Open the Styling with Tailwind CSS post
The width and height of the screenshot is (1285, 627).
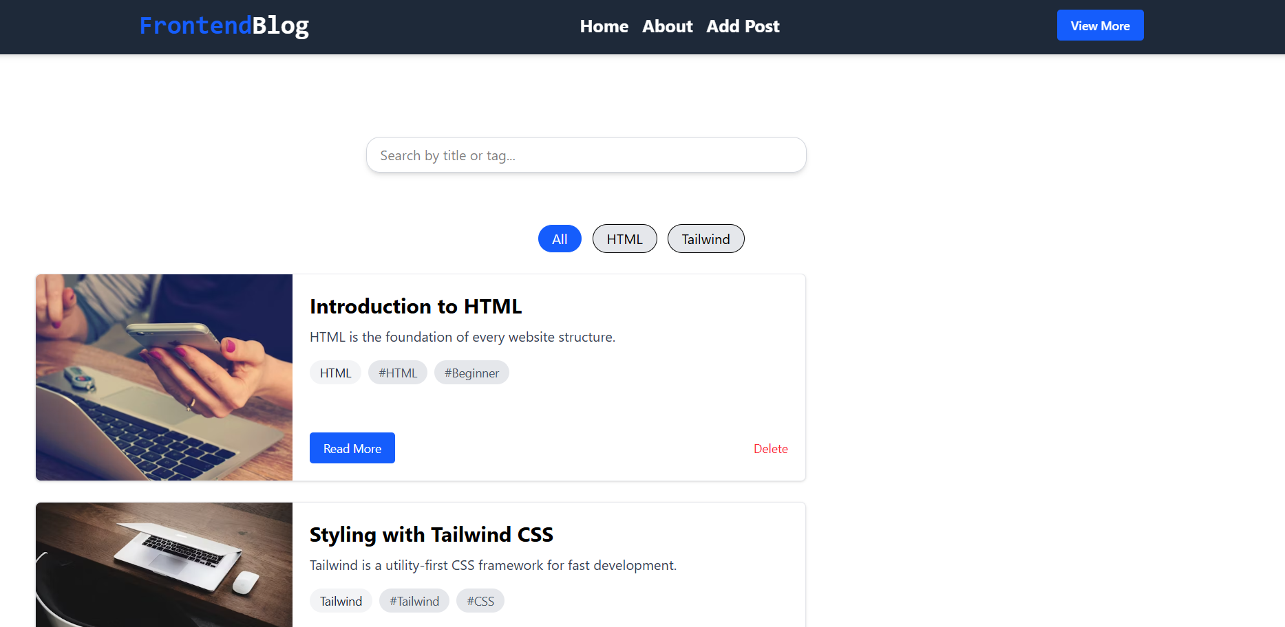coord(431,534)
